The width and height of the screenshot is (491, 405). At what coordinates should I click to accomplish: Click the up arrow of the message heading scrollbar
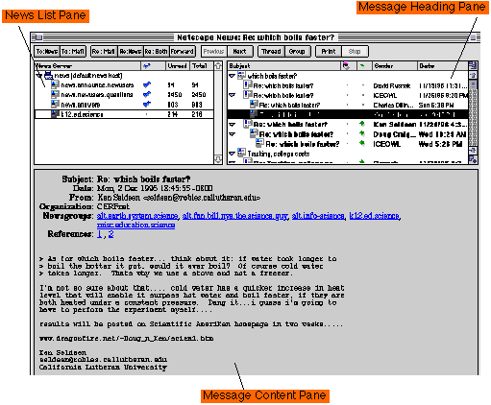tap(473, 75)
